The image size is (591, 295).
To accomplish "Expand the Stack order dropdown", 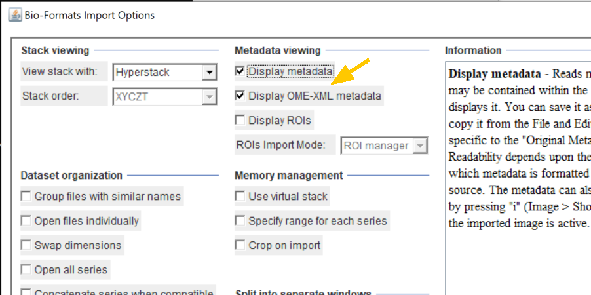I will (164, 96).
